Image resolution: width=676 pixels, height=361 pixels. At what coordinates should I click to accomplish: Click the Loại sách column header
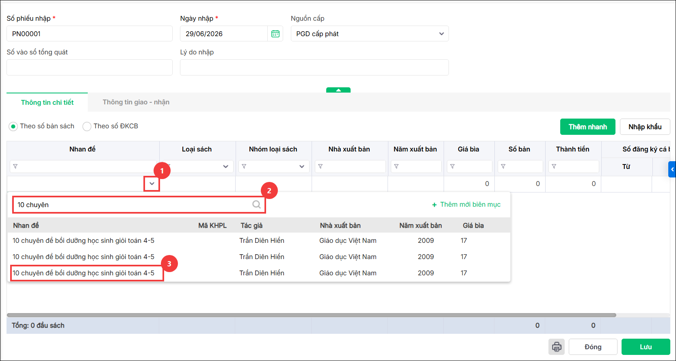[197, 149]
